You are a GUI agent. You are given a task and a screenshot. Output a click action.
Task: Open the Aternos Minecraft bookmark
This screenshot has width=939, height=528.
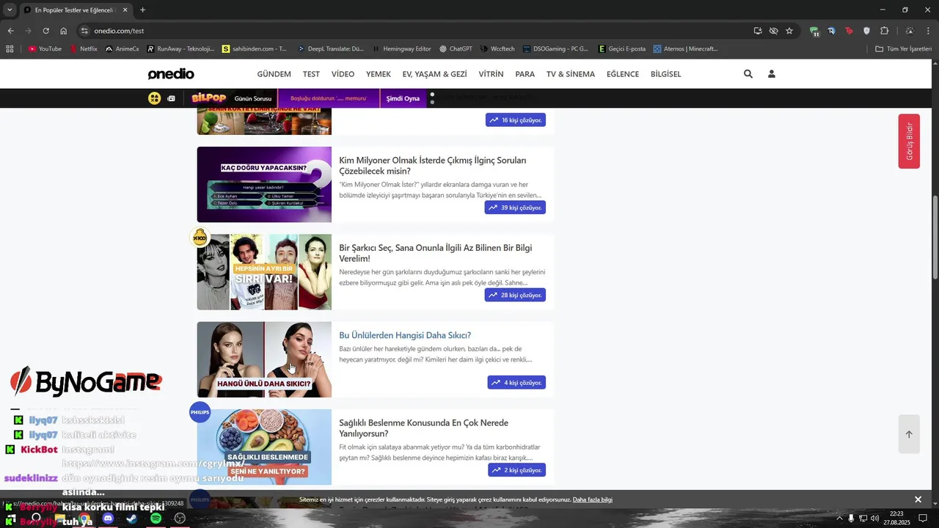tap(684, 49)
